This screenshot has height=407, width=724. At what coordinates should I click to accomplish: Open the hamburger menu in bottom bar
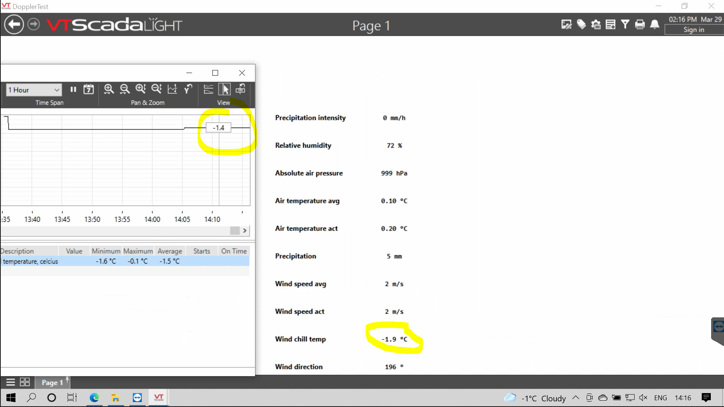[11, 382]
